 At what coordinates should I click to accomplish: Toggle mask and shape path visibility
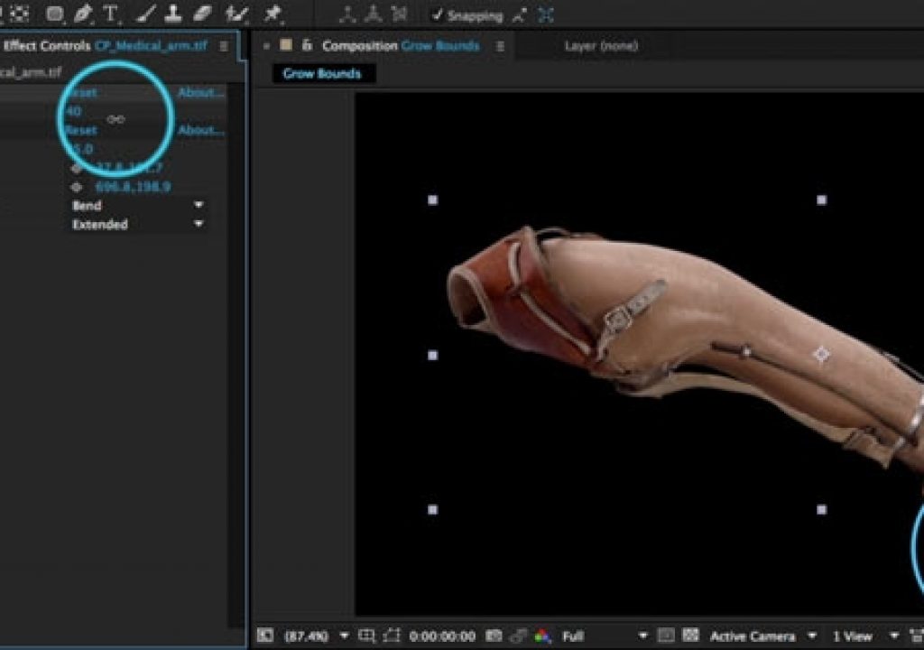click(x=392, y=636)
